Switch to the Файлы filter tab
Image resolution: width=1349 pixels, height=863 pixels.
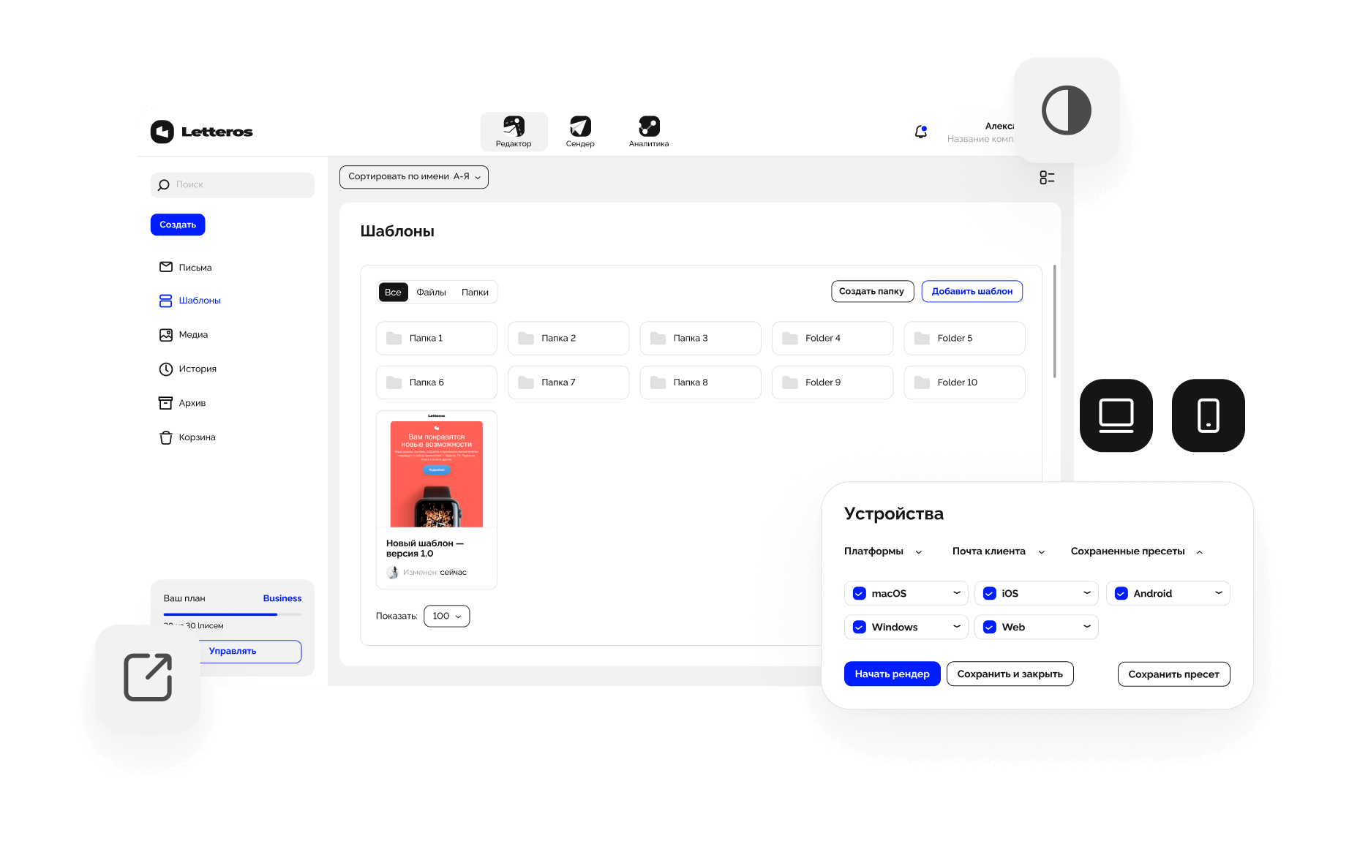click(431, 293)
